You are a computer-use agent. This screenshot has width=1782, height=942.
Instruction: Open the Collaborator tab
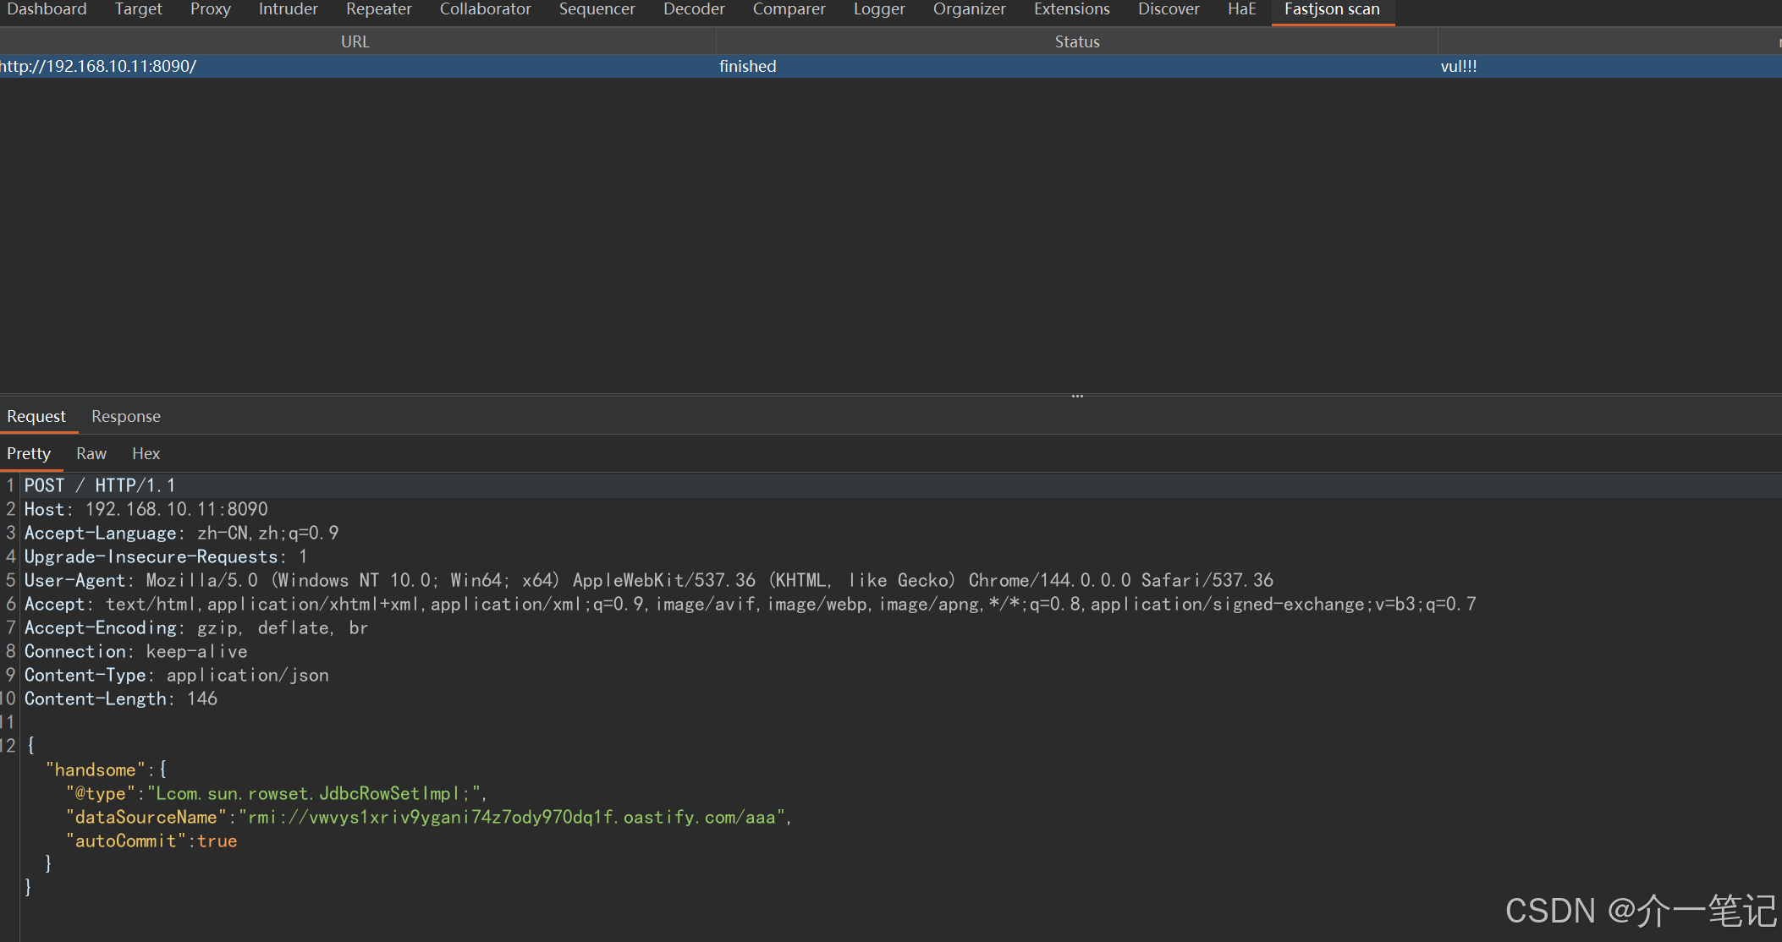(485, 9)
